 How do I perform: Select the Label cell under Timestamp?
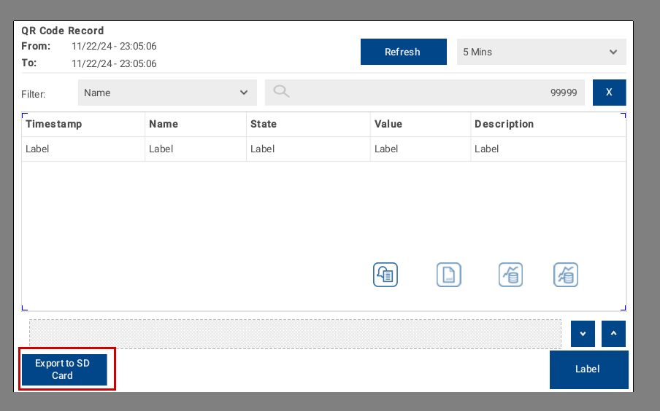[x=83, y=149]
